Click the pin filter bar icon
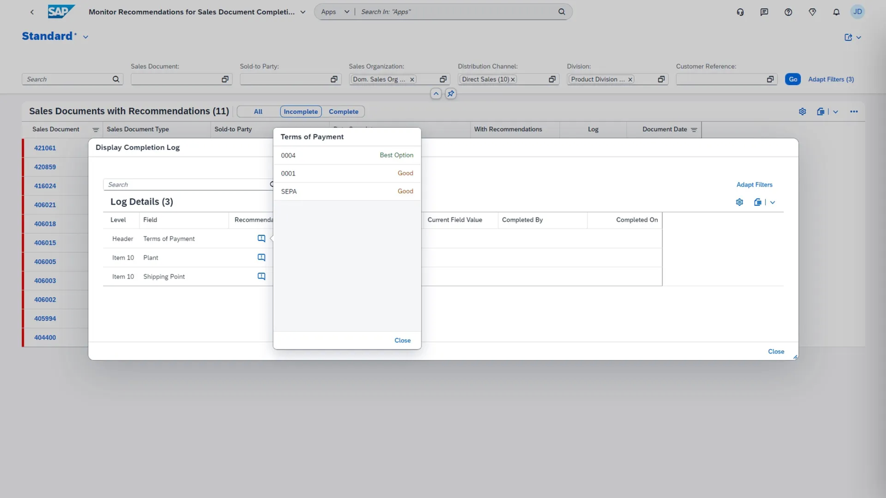Image resolution: width=886 pixels, height=498 pixels. [x=451, y=94]
